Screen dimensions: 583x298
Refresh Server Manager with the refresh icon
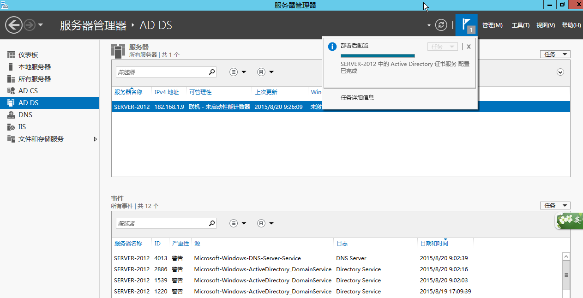(441, 25)
